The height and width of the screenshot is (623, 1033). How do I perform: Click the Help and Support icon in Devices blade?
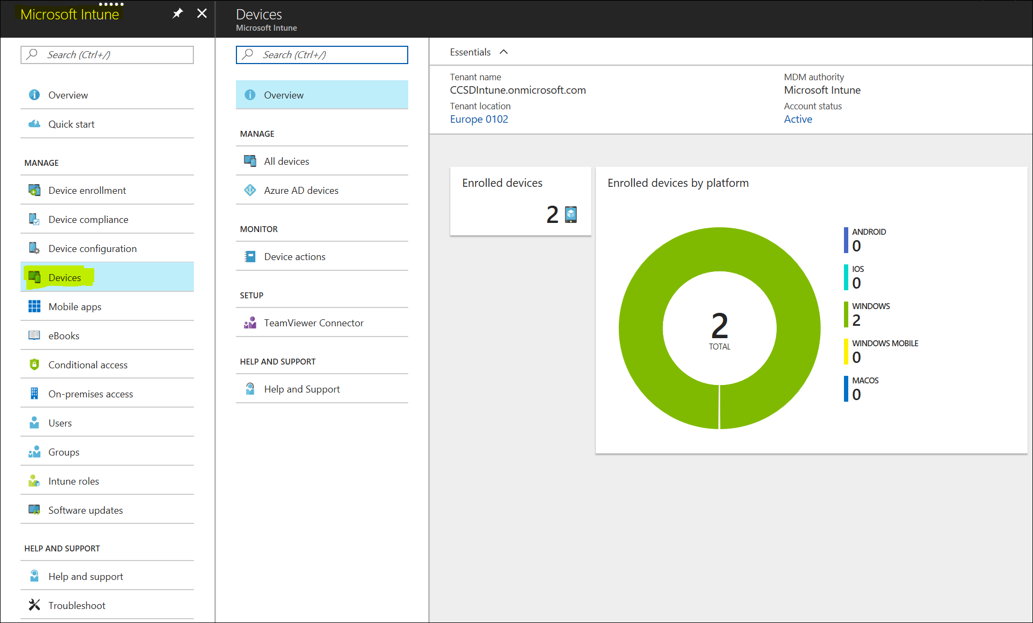[x=250, y=389]
